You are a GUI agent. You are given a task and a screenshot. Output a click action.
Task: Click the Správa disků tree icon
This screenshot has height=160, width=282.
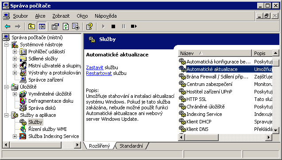click(23, 108)
